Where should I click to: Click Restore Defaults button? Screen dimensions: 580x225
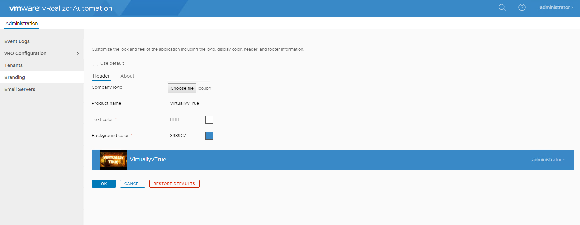tap(174, 184)
